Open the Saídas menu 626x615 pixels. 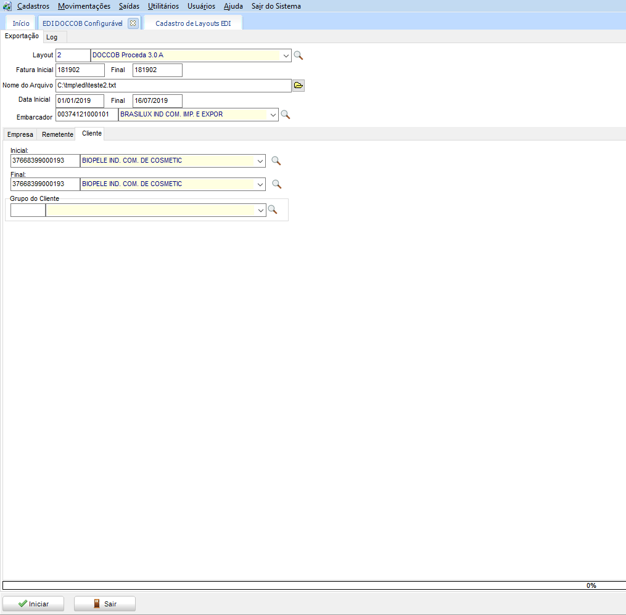pos(129,6)
